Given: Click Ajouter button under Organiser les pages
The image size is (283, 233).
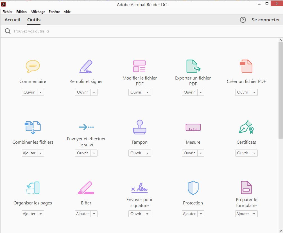Looking at the screenshot, I should pyautogui.click(x=29, y=214).
